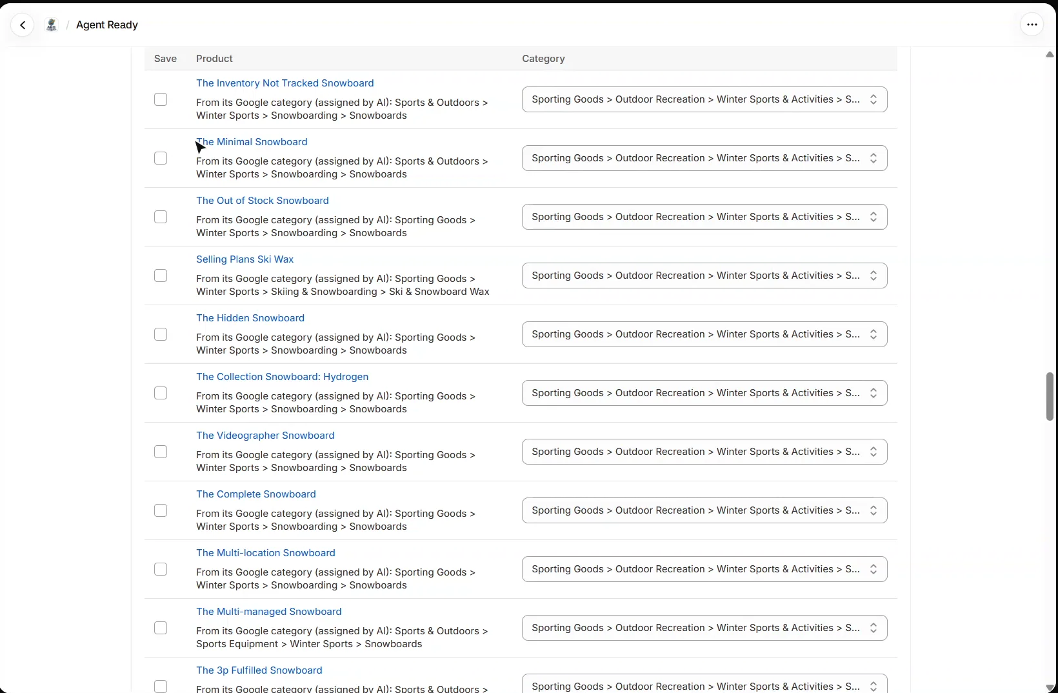Tick the checkbox for The Multi-managed Snowboard
The height and width of the screenshot is (693, 1058).
[161, 628]
